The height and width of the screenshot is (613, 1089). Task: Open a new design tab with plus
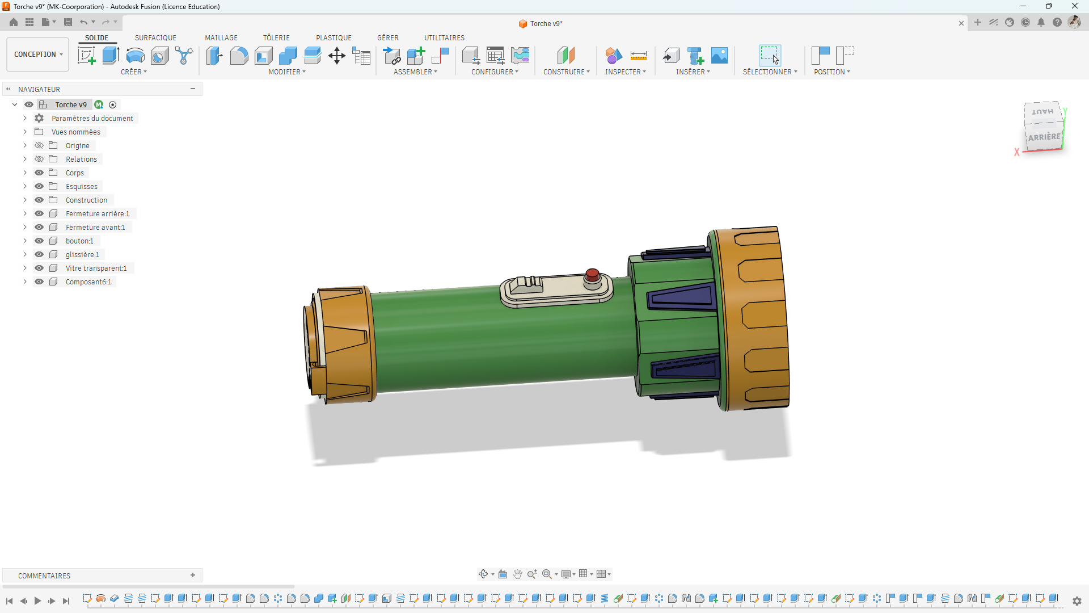pos(978,23)
